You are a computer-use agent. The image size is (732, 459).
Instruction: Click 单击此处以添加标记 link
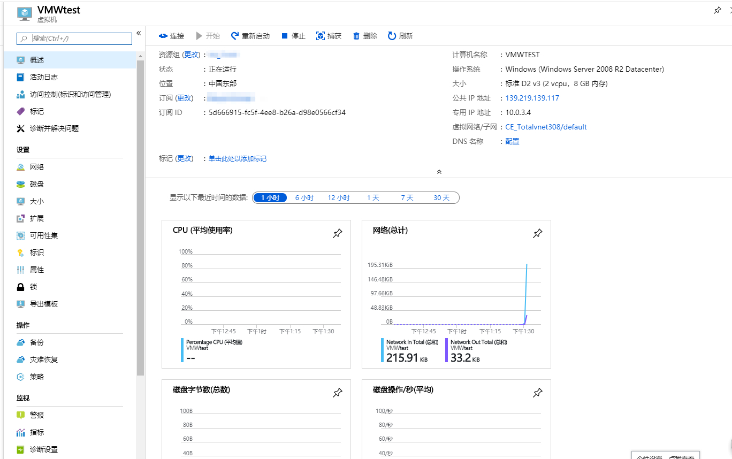pyautogui.click(x=238, y=158)
